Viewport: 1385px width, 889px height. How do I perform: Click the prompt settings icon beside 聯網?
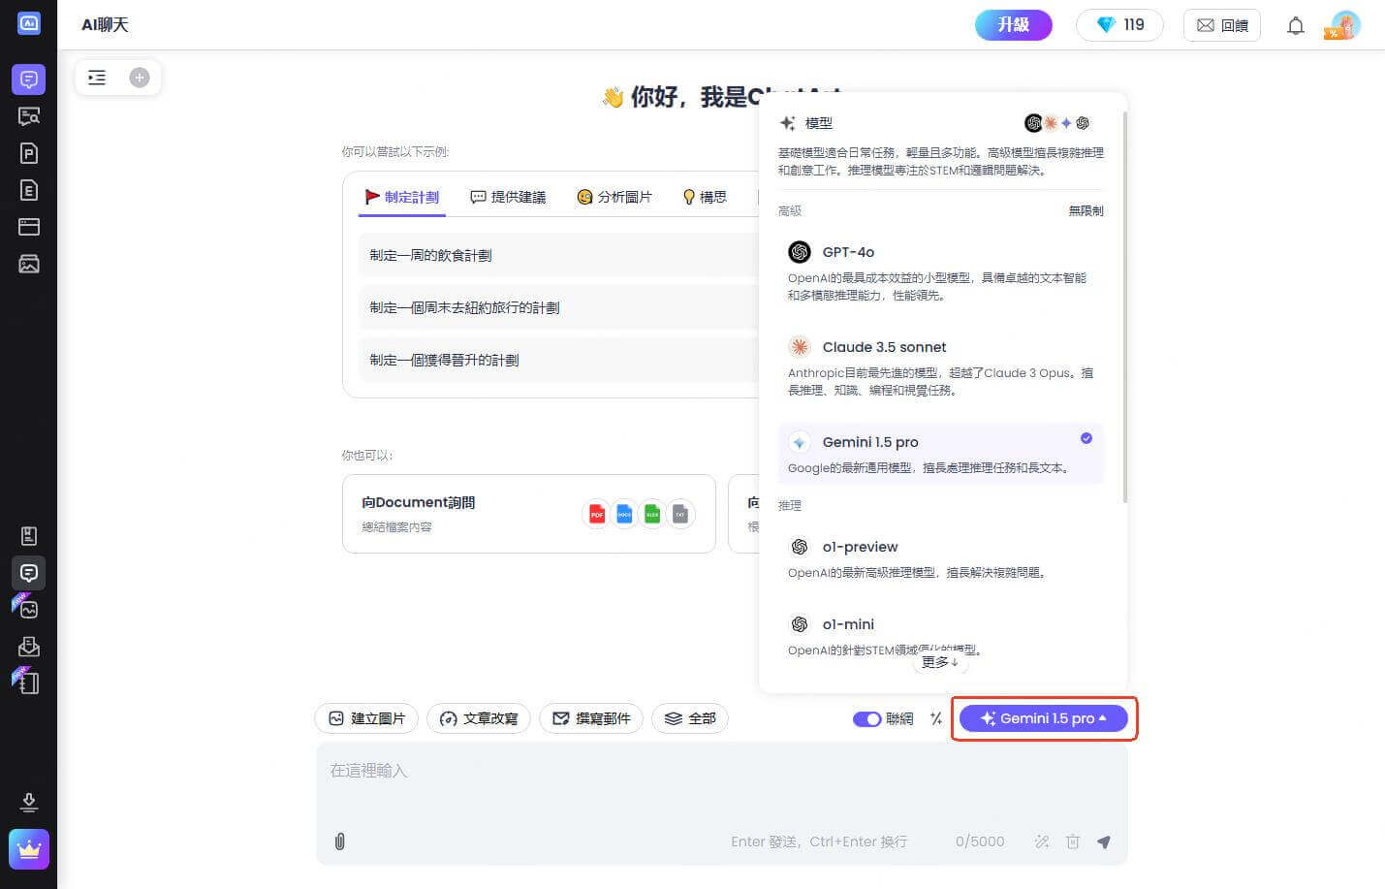coord(936,718)
